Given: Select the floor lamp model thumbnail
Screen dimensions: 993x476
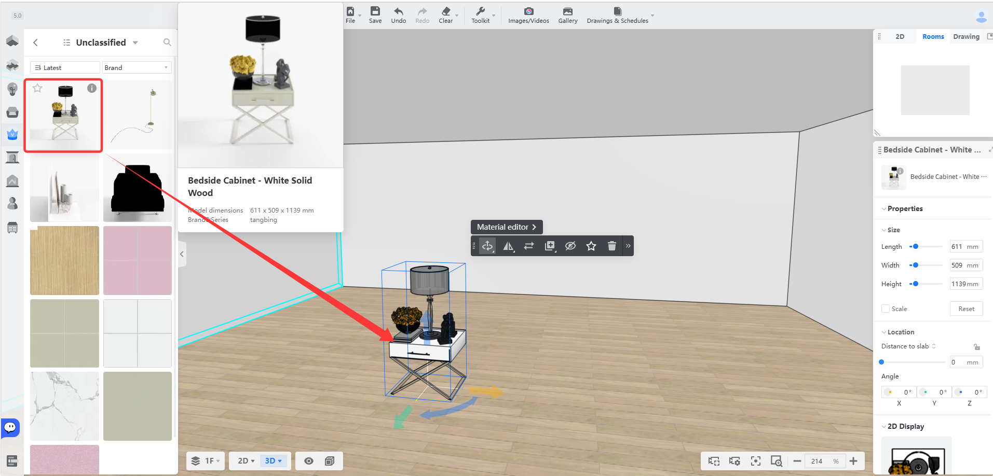Looking at the screenshot, I should (x=138, y=115).
